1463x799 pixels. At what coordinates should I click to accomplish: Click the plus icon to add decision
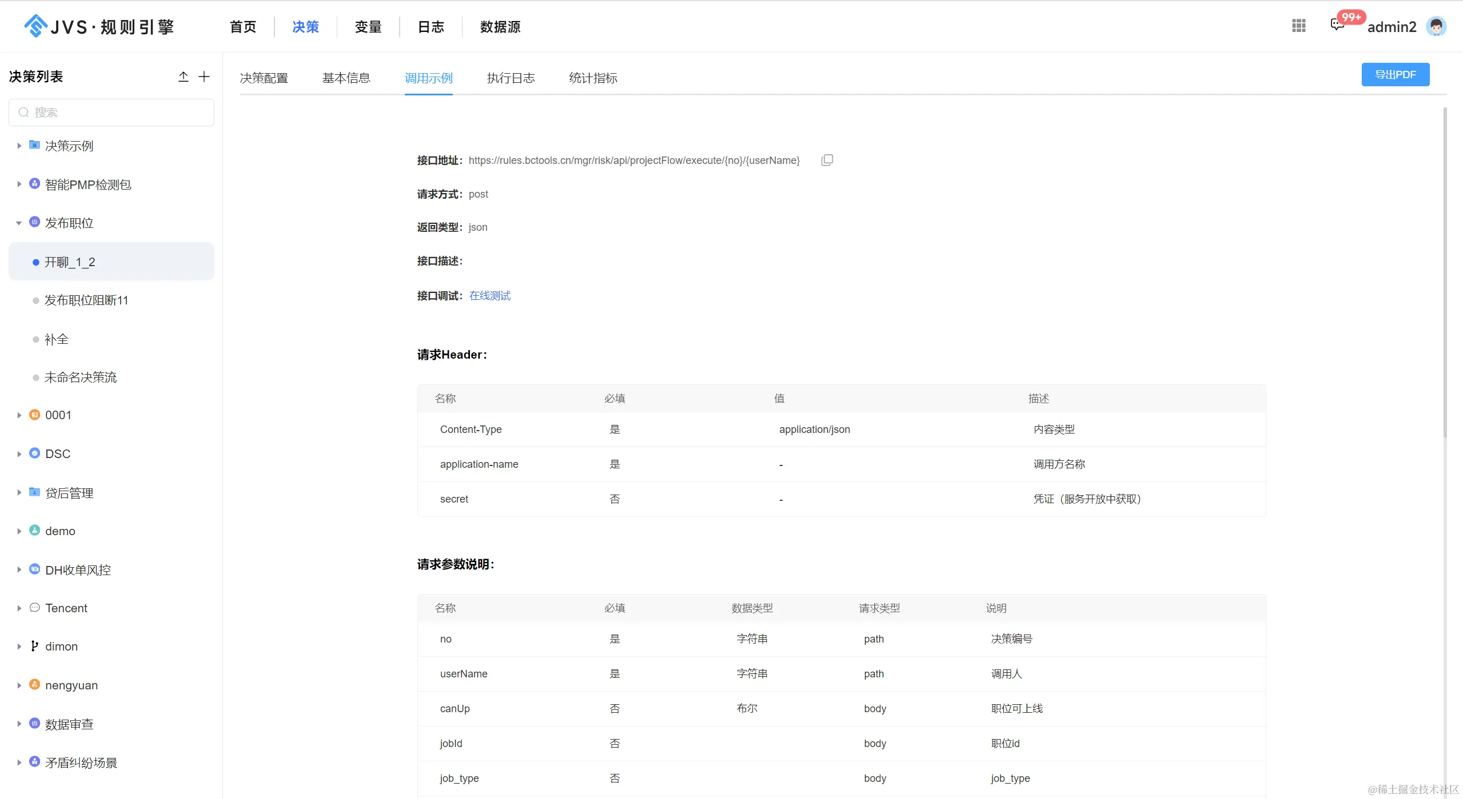[204, 77]
